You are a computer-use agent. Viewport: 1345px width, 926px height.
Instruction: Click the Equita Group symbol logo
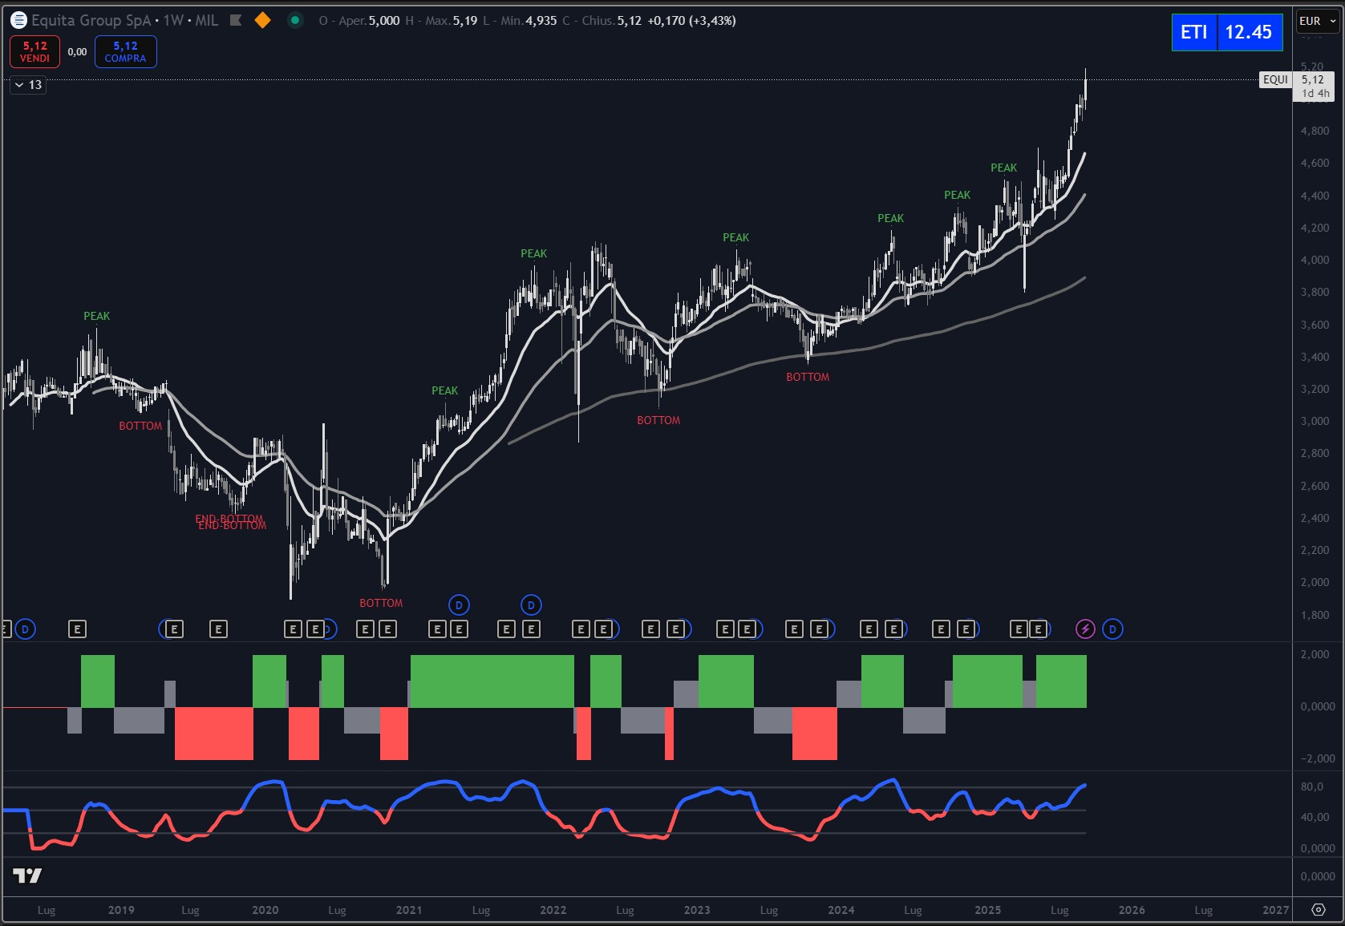18,20
